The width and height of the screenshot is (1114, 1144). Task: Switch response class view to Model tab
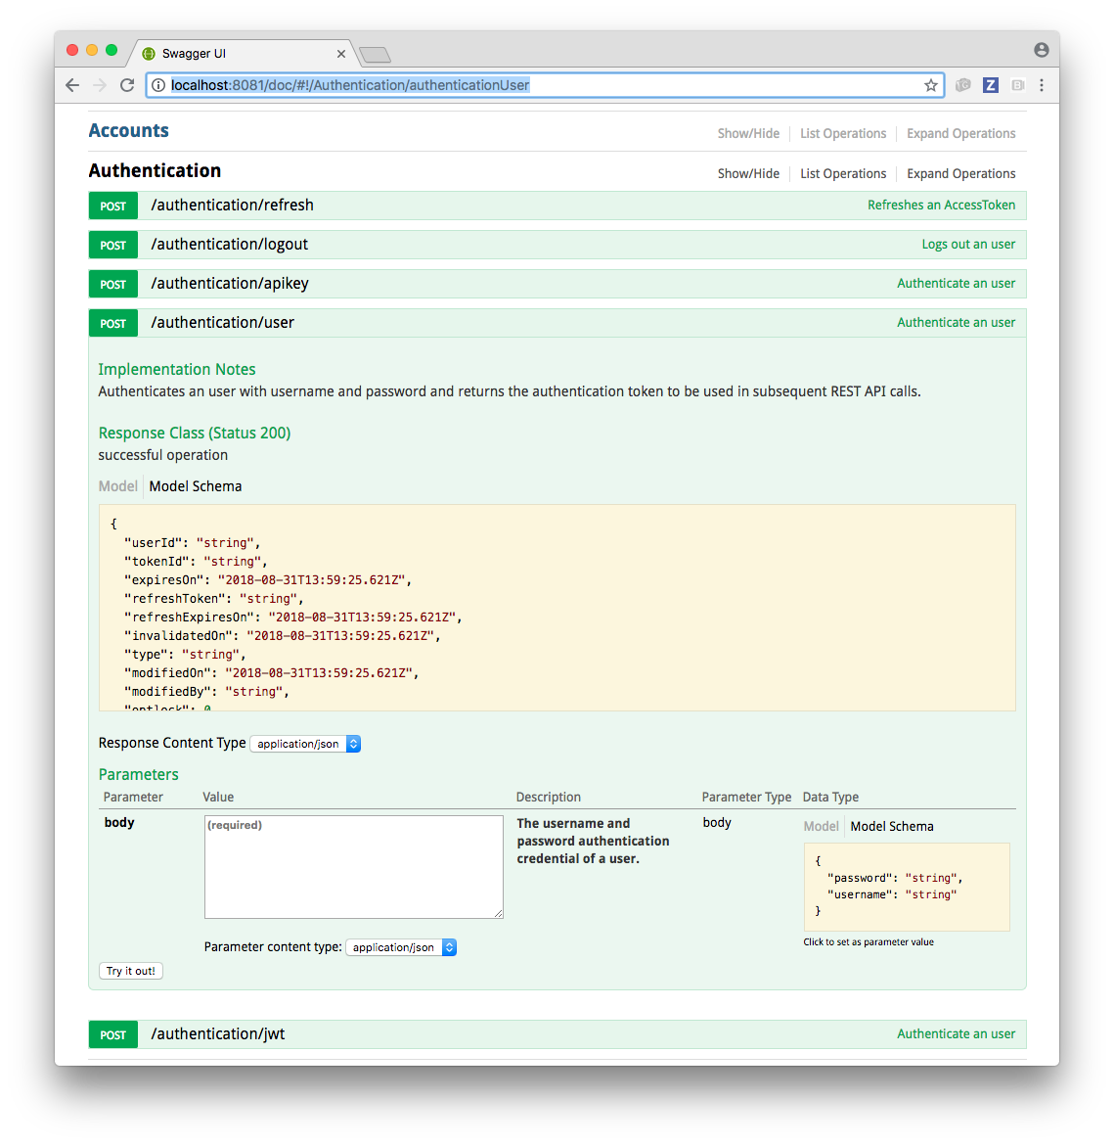tap(118, 486)
